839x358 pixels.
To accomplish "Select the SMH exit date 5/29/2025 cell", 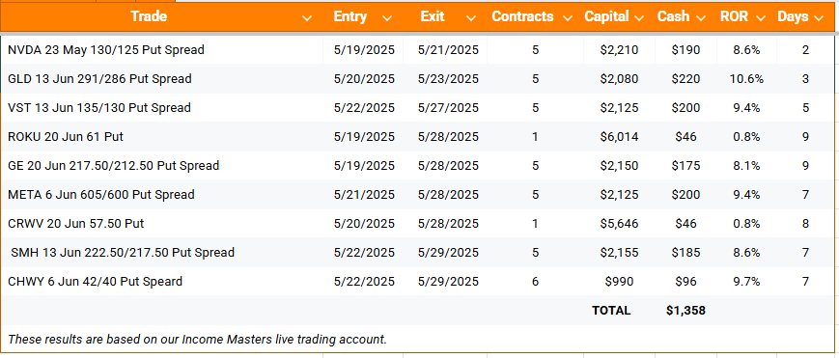I will [448, 253].
